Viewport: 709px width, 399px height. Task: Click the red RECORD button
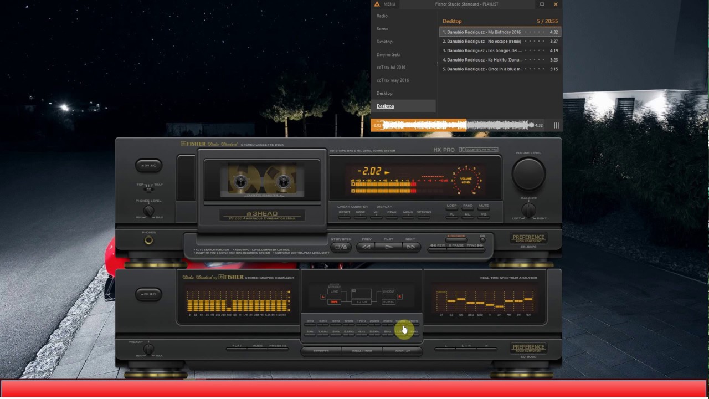pos(456,240)
